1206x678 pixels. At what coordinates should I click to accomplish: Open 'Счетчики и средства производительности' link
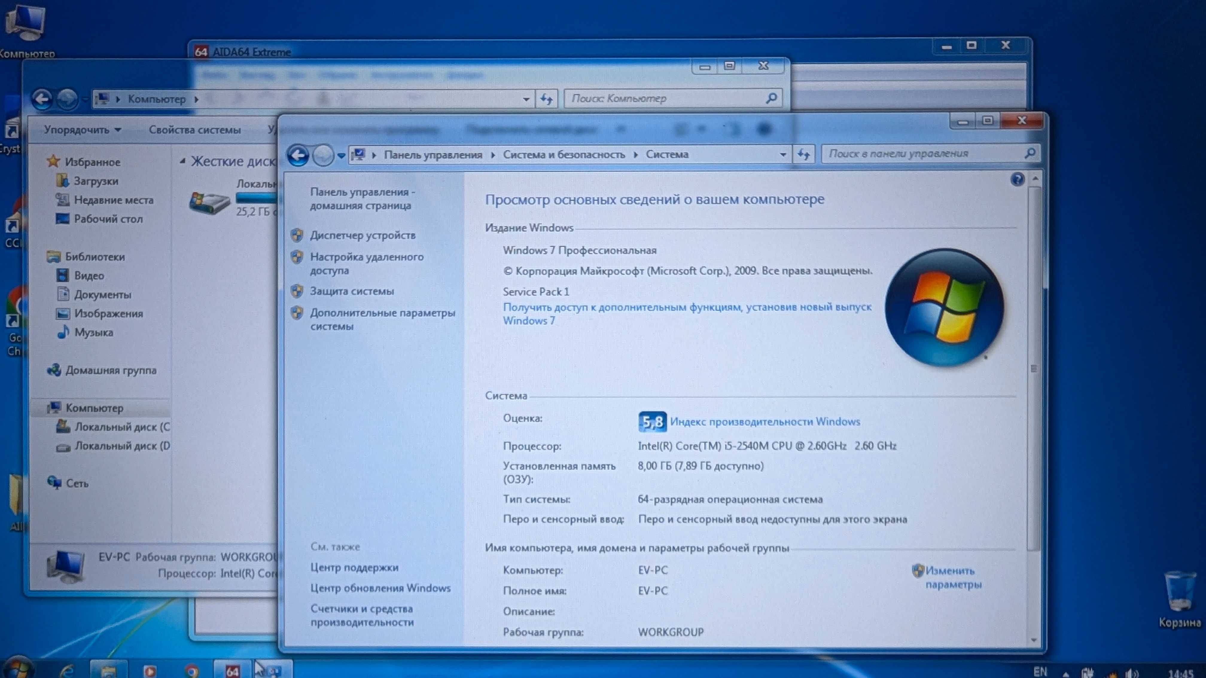point(362,615)
